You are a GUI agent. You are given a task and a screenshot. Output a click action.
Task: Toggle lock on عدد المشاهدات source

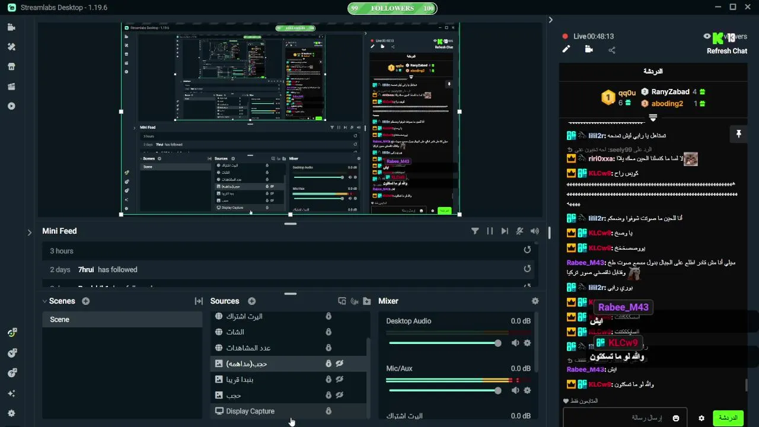click(x=328, y=348)
